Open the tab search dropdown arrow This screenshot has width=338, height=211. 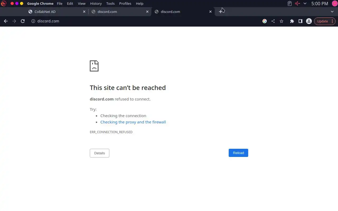[x=332, y=12]
